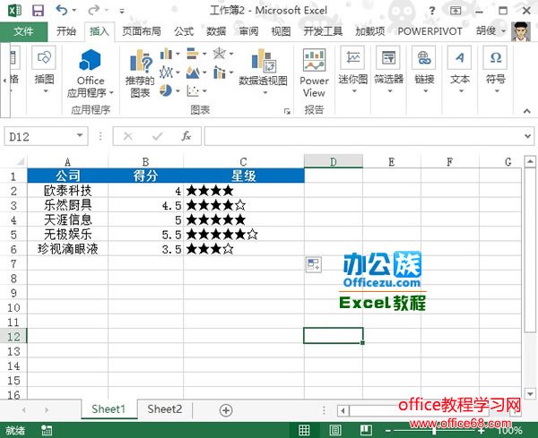Click the Redo arrow icon
Viewport: 538px width, 438px height.
(x=93, y=10)
